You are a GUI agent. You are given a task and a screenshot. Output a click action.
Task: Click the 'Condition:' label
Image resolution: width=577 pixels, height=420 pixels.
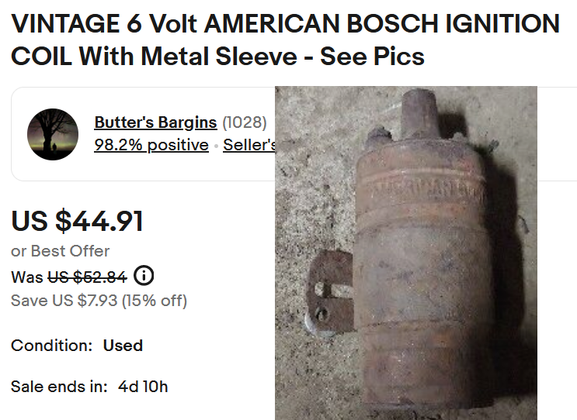pos(52,346)
